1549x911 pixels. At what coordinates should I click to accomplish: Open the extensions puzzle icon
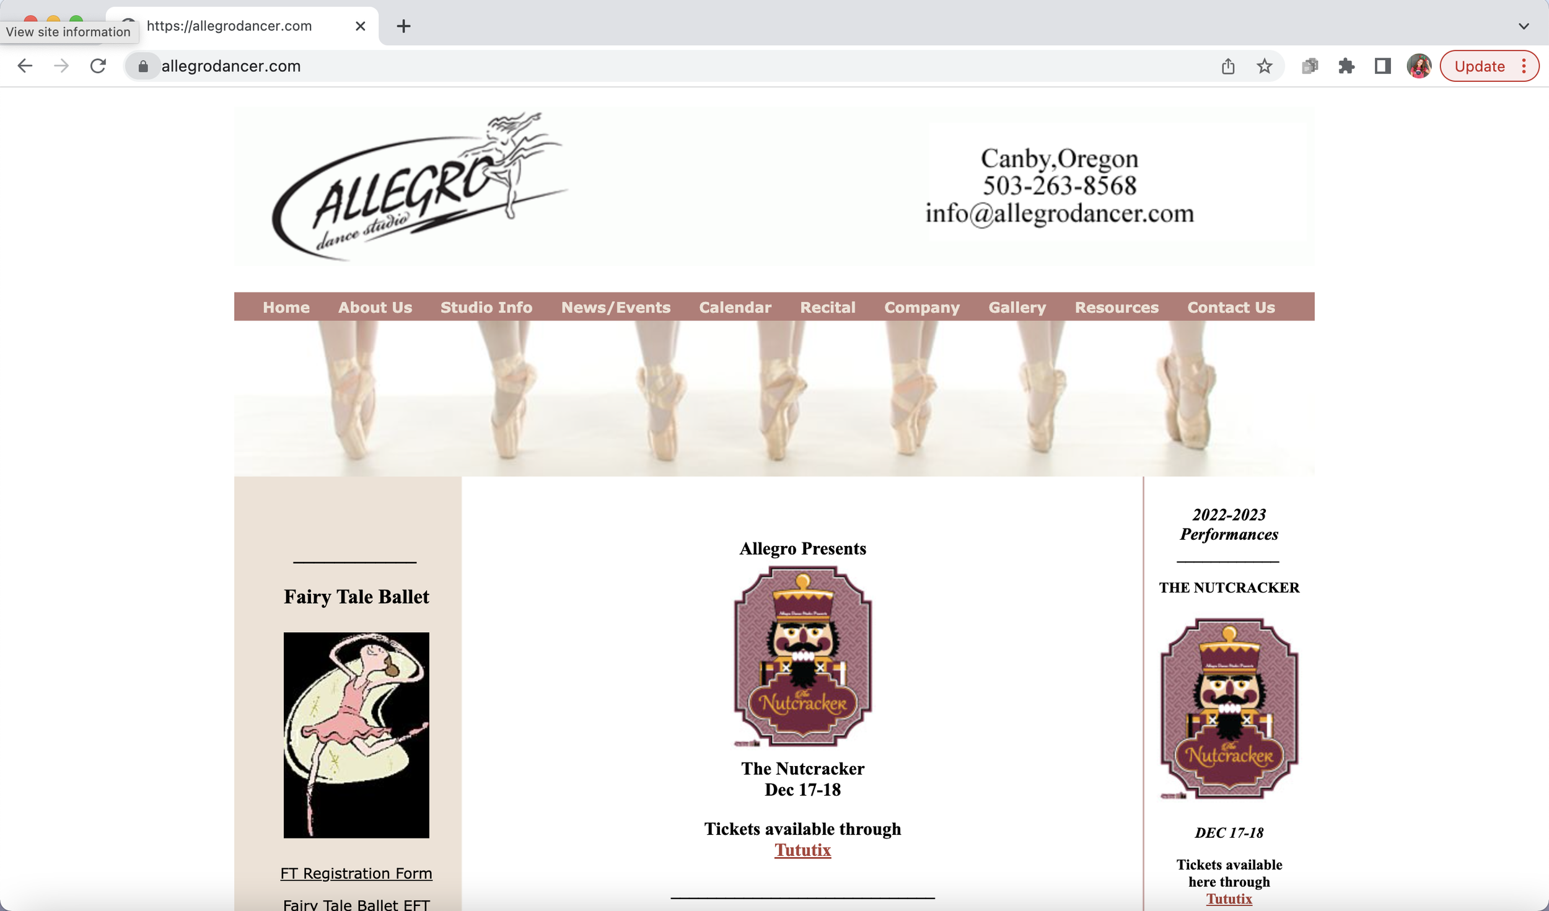point(1346,66)
